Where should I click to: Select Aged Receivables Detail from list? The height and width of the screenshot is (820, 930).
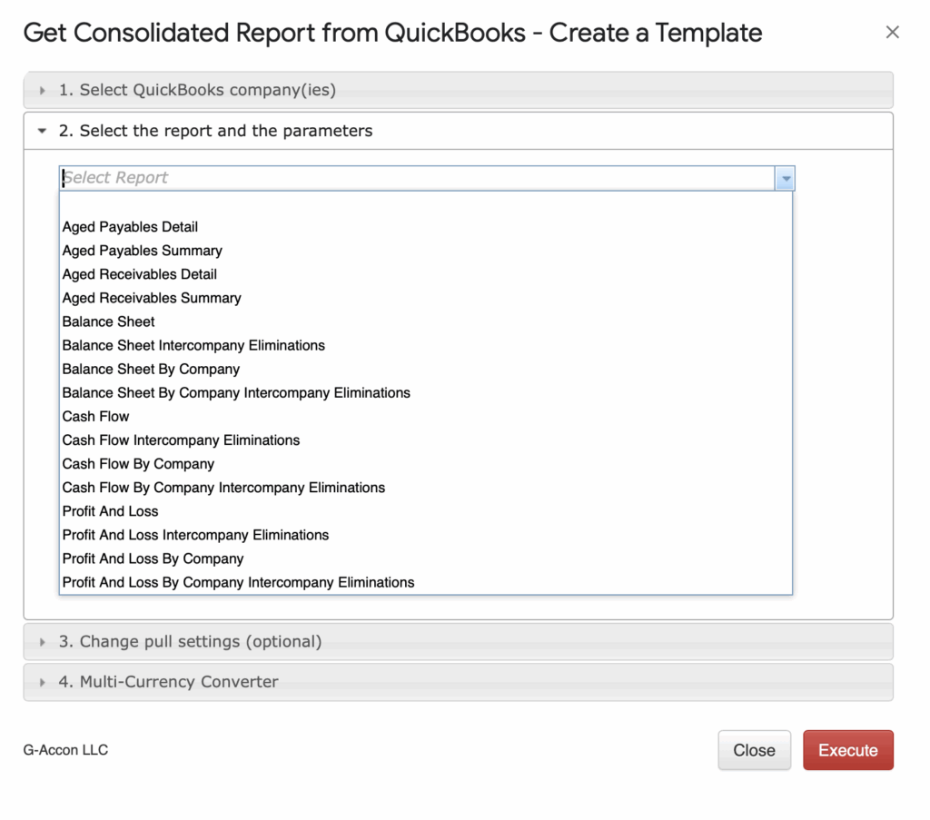click(139, 274)
